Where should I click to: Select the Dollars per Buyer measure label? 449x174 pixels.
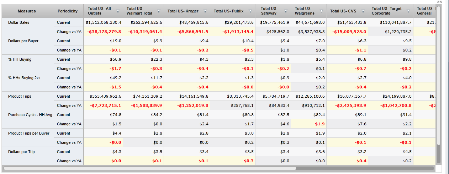(23, 41)
